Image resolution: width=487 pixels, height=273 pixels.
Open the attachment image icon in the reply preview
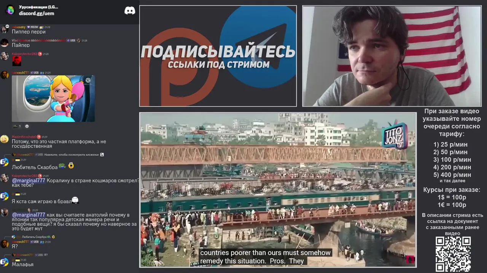tap(102, 155)
